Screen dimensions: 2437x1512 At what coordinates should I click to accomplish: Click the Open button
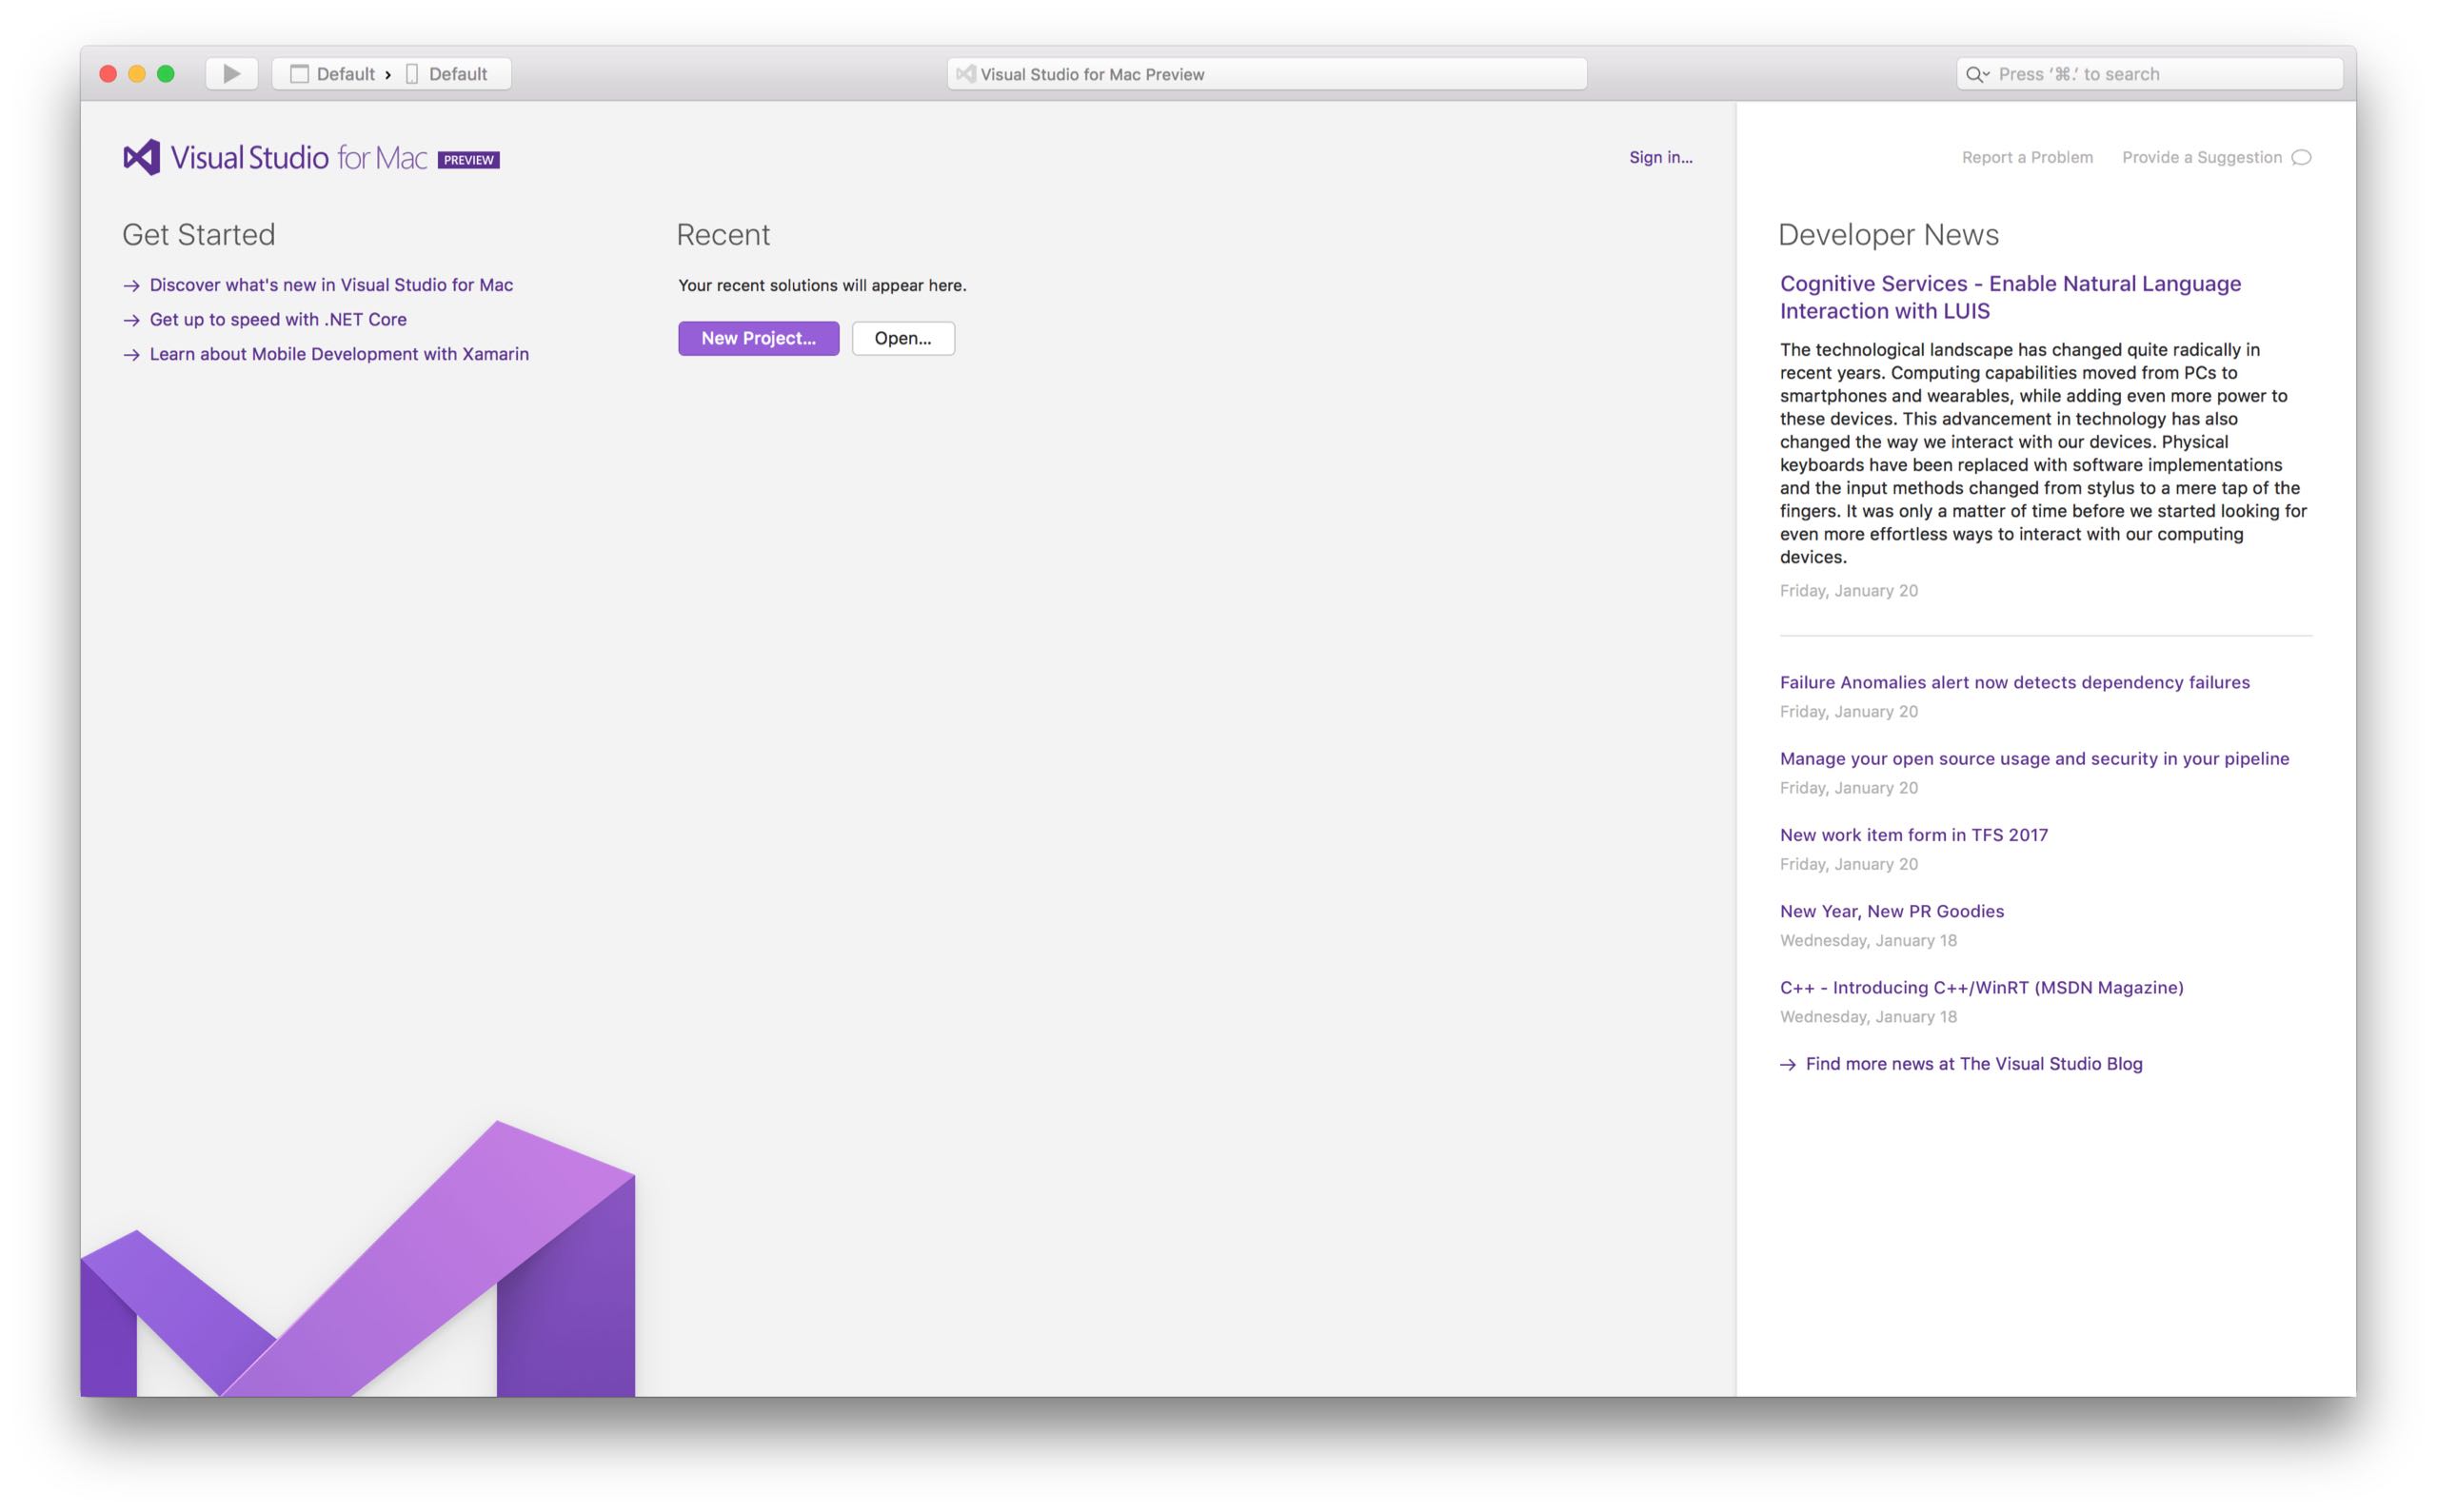[903, 338]
